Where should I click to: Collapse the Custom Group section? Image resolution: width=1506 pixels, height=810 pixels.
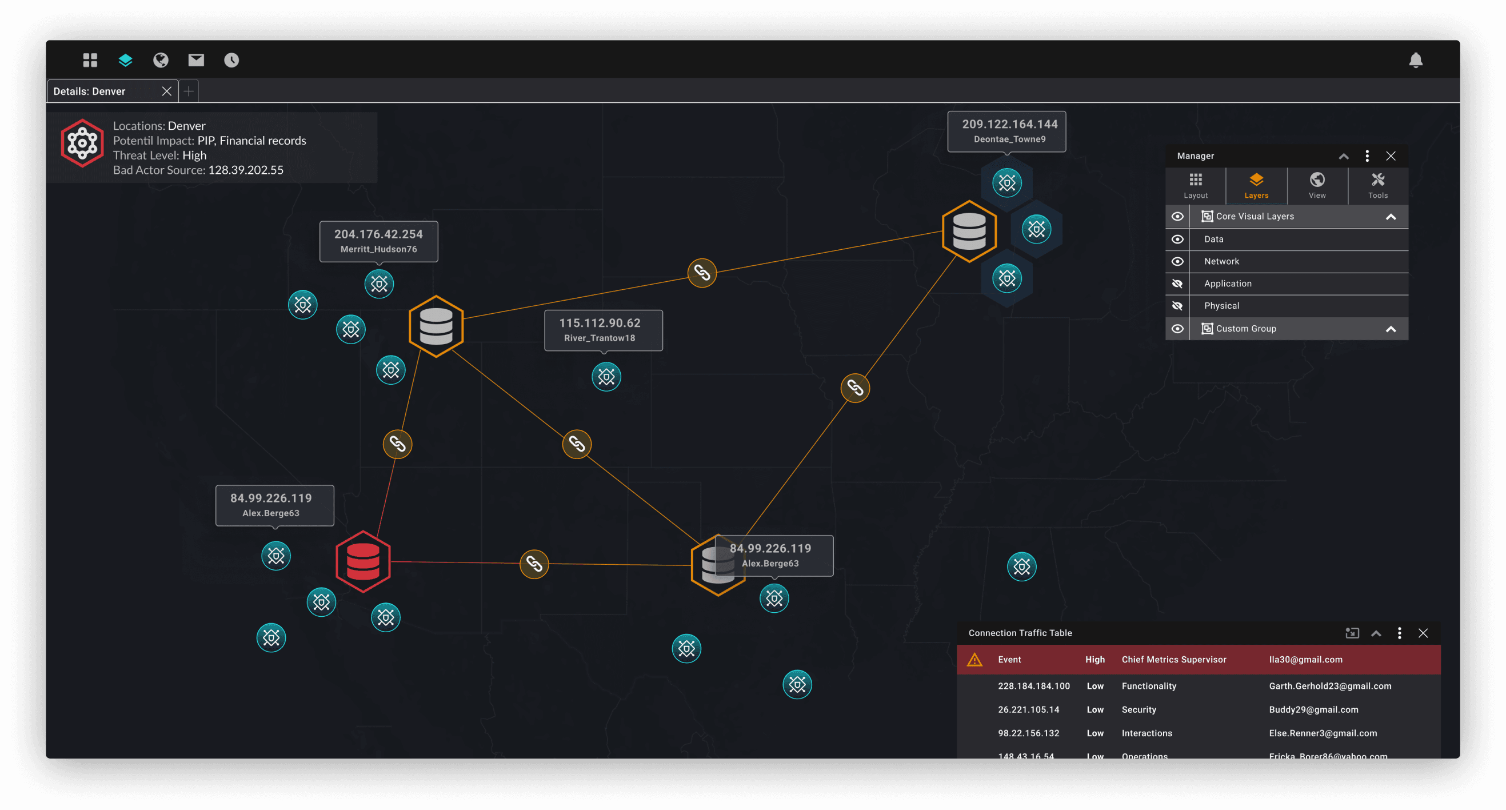(x=1391, y=329)
